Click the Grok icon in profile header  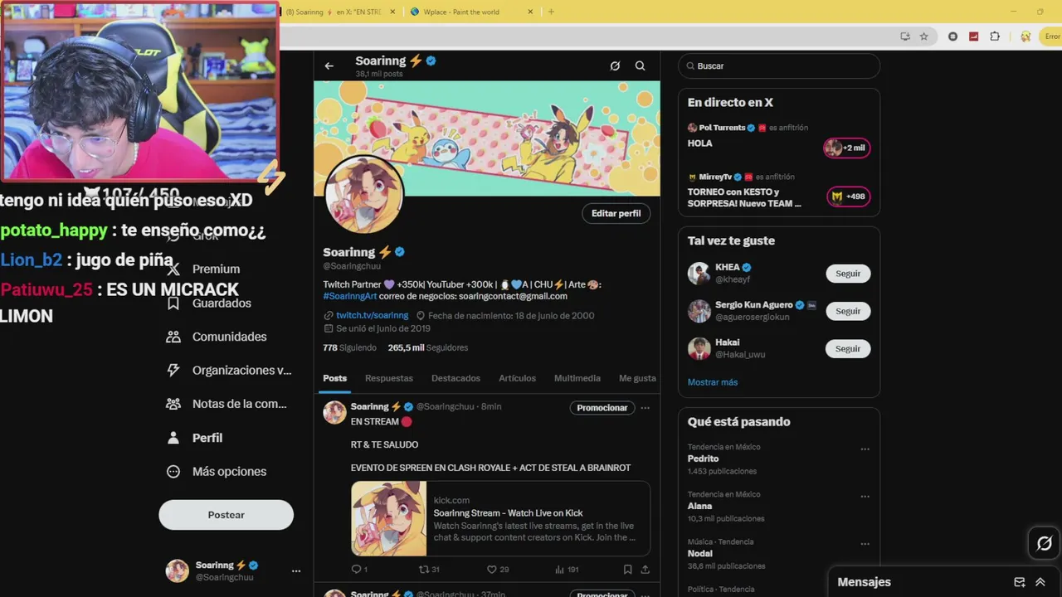(x=615, y=66)
